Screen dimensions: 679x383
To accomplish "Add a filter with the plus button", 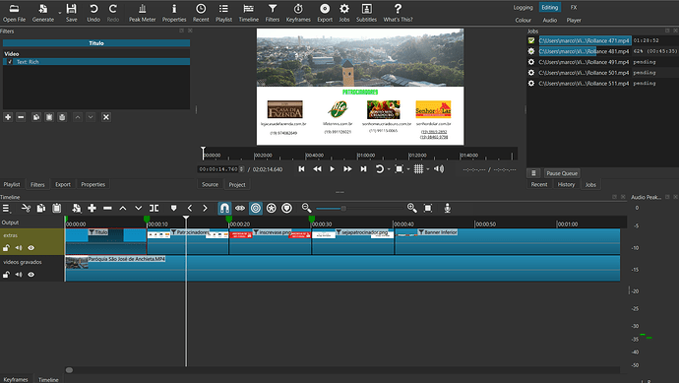I will tap(8, 117).
